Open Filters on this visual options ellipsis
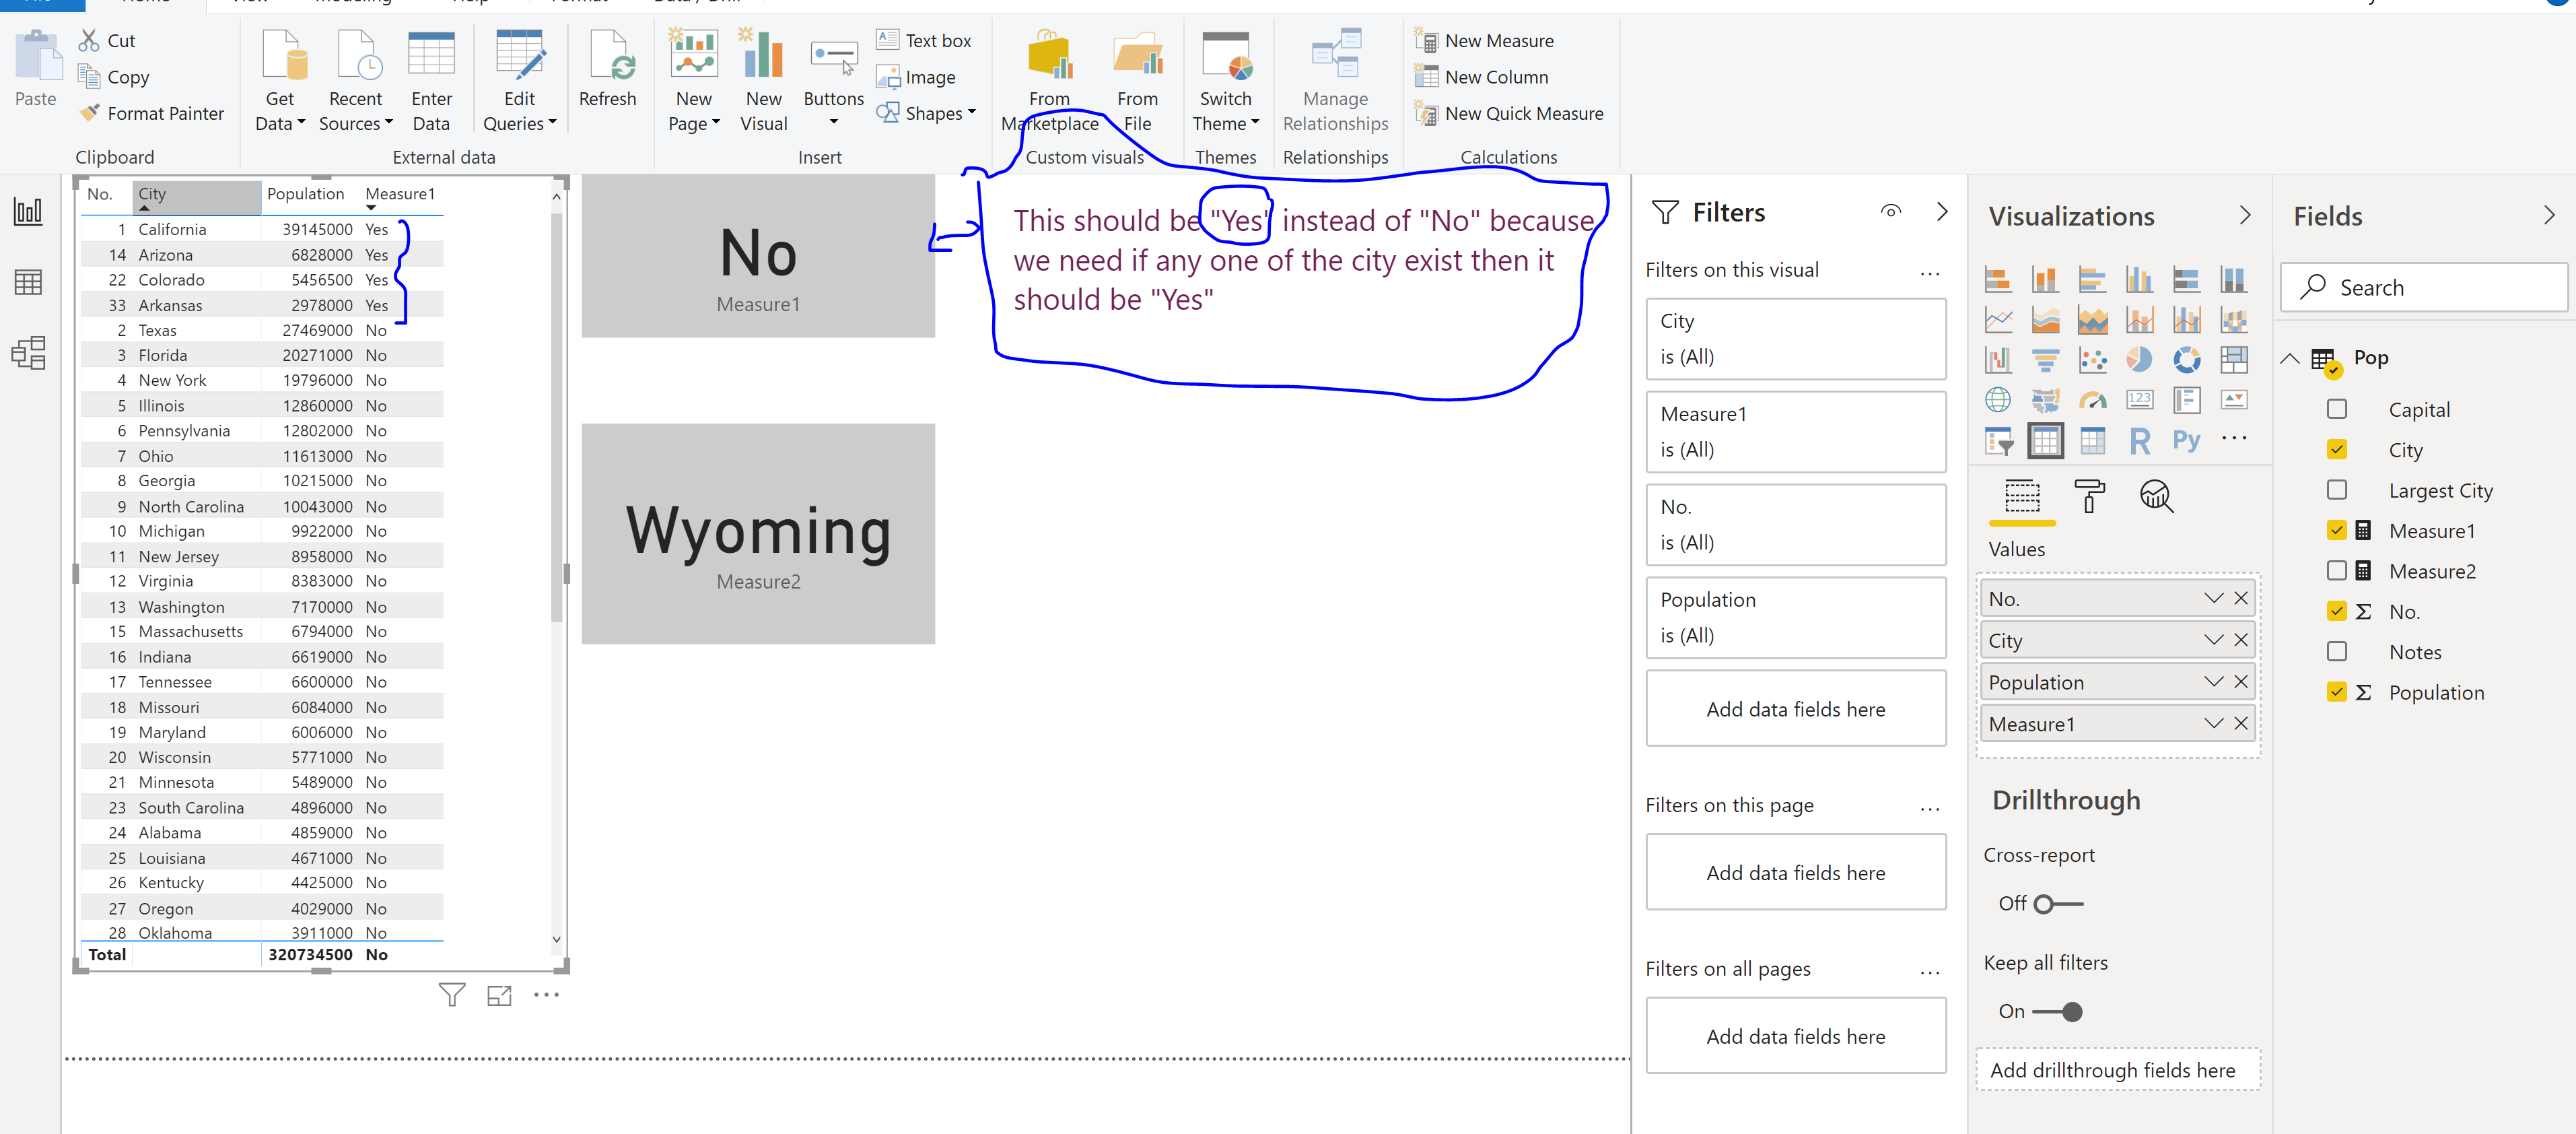This screenshot has width=2576, height=1134. [x=1930, y=272]
